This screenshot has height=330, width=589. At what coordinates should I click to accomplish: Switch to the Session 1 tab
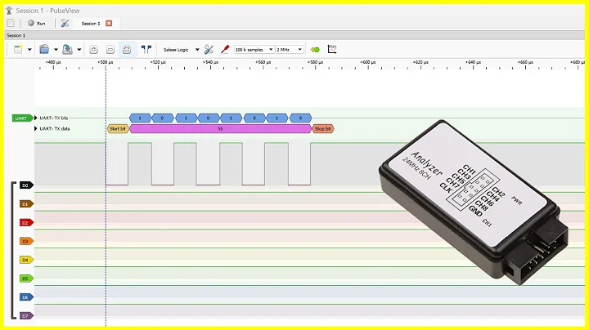[91, 23]
